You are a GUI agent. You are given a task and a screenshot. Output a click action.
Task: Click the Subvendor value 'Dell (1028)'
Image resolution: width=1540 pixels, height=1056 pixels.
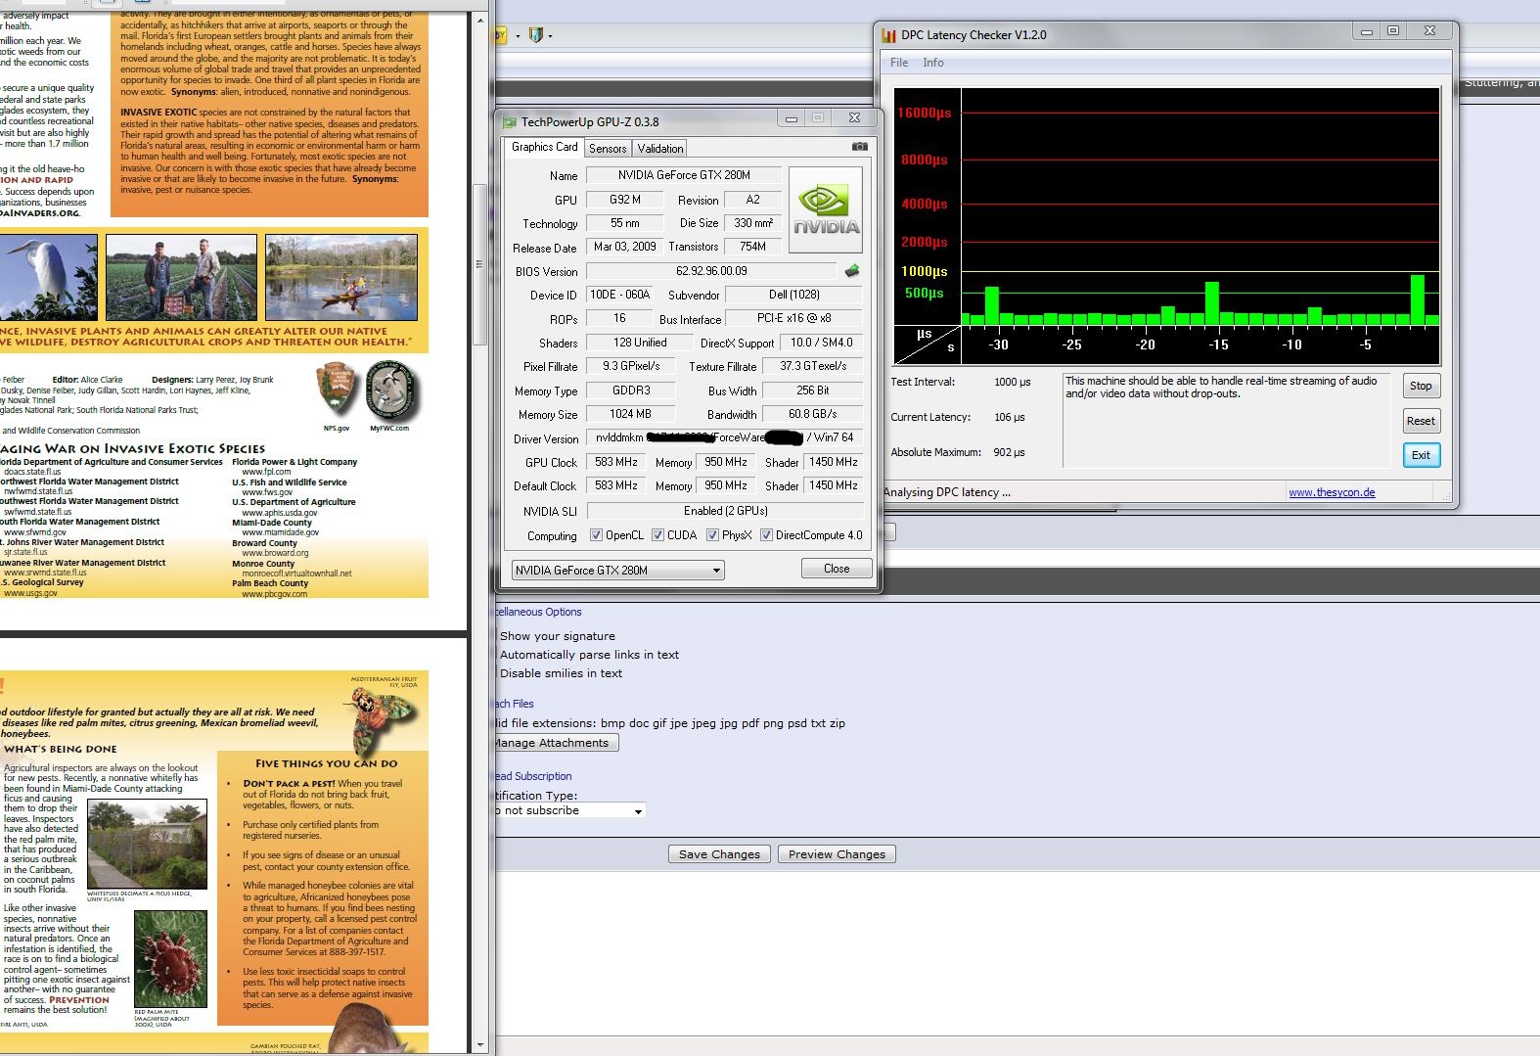794,295
